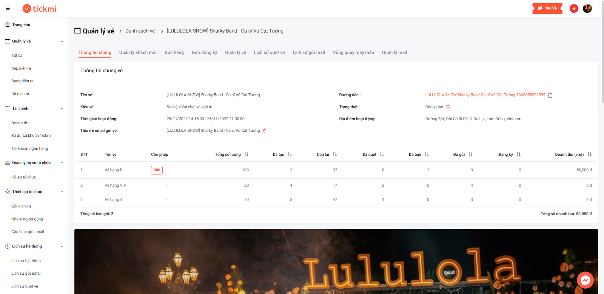Viewport: 604px width, 294px height.
Task: Open the user profile avatar
Action: (587, 8)
